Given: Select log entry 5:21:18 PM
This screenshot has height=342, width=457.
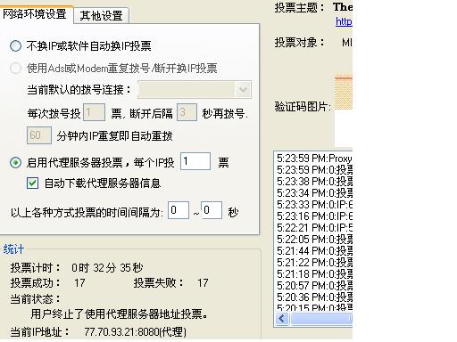Looking at the screenshot, I should tap(314, 273).
